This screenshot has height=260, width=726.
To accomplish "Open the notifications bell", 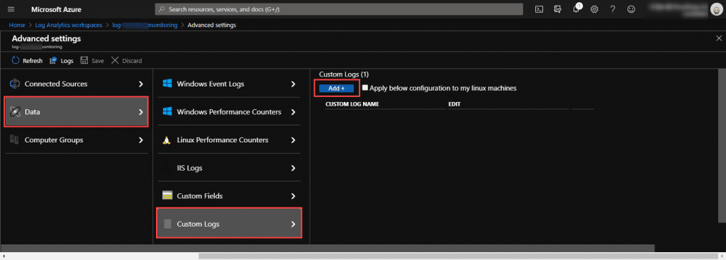I will [576, 9].
